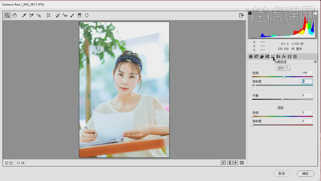Open the HSL adjustments panel tab

click(267, 57)
